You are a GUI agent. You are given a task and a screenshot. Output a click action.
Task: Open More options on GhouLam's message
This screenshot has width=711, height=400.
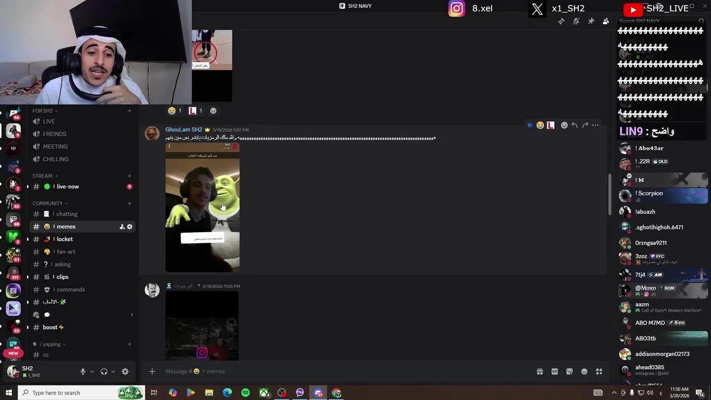point(595,125)
